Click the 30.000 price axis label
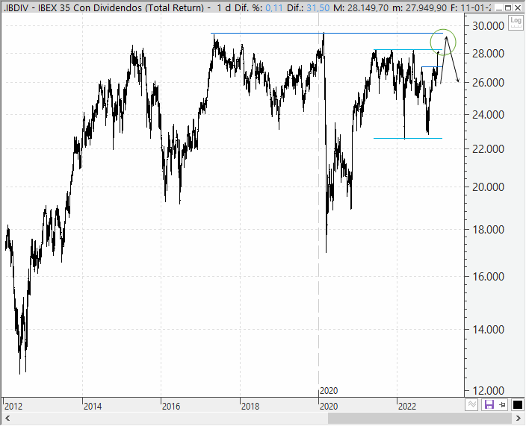 (488, 26)
